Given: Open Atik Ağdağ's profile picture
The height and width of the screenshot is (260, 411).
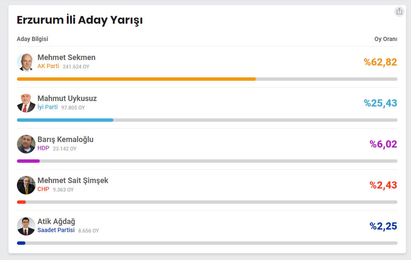Looking at the screenshot, I should [26, 226].
